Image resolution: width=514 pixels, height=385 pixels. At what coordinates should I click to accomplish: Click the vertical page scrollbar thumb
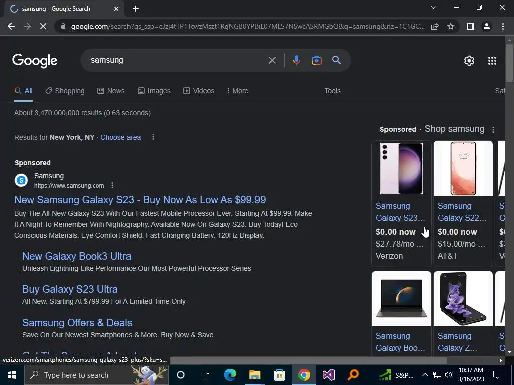[x=509, y=62]
